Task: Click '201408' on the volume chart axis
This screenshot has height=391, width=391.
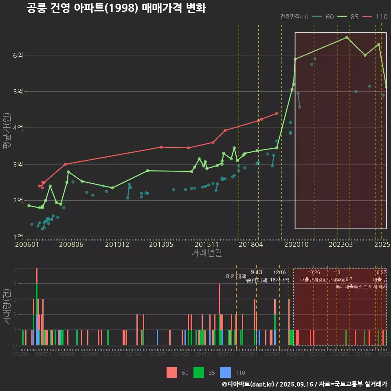Action: [180, 354]
